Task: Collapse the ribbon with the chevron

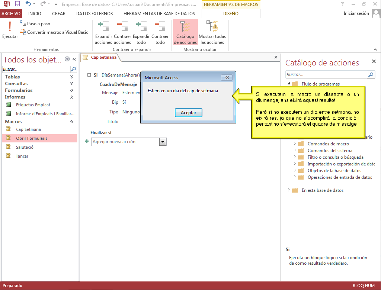Action: [x=375, y=49]
